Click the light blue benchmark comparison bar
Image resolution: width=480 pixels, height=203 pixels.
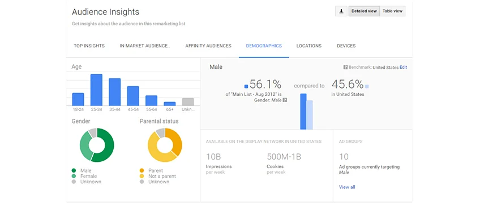(310, 115)
